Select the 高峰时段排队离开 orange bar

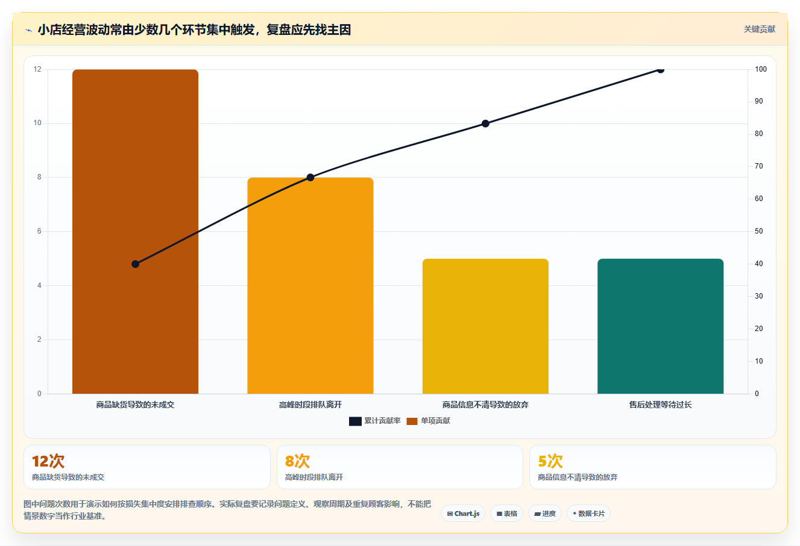tap(310, 285)
